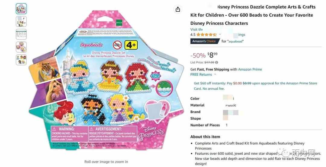Viewport: 326px width, 167px height.
Task: Expand the FREE Returns chevron
Action: tap(215, 74)
